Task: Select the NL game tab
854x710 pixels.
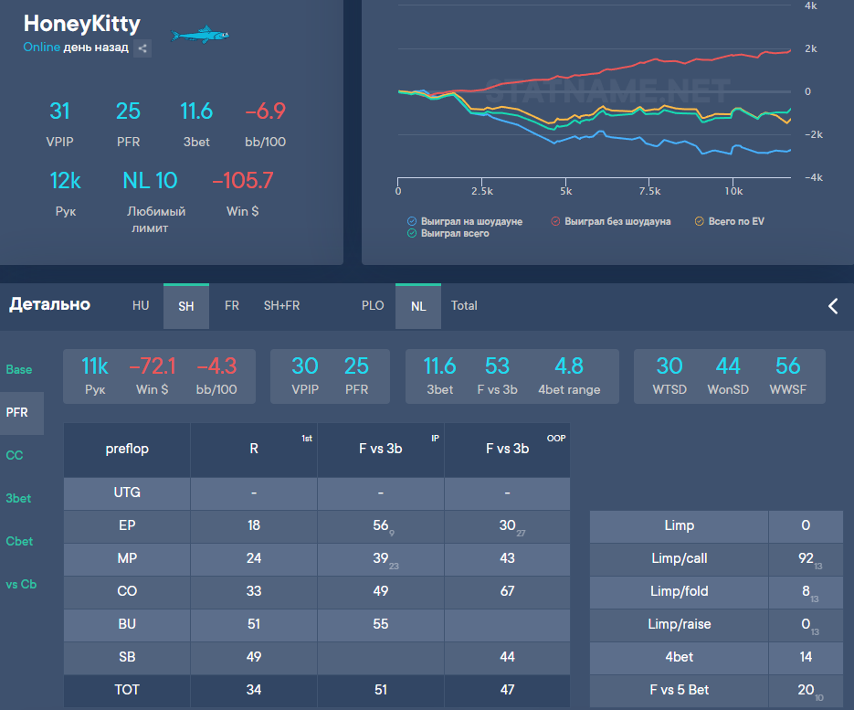Action: point(418,306)
